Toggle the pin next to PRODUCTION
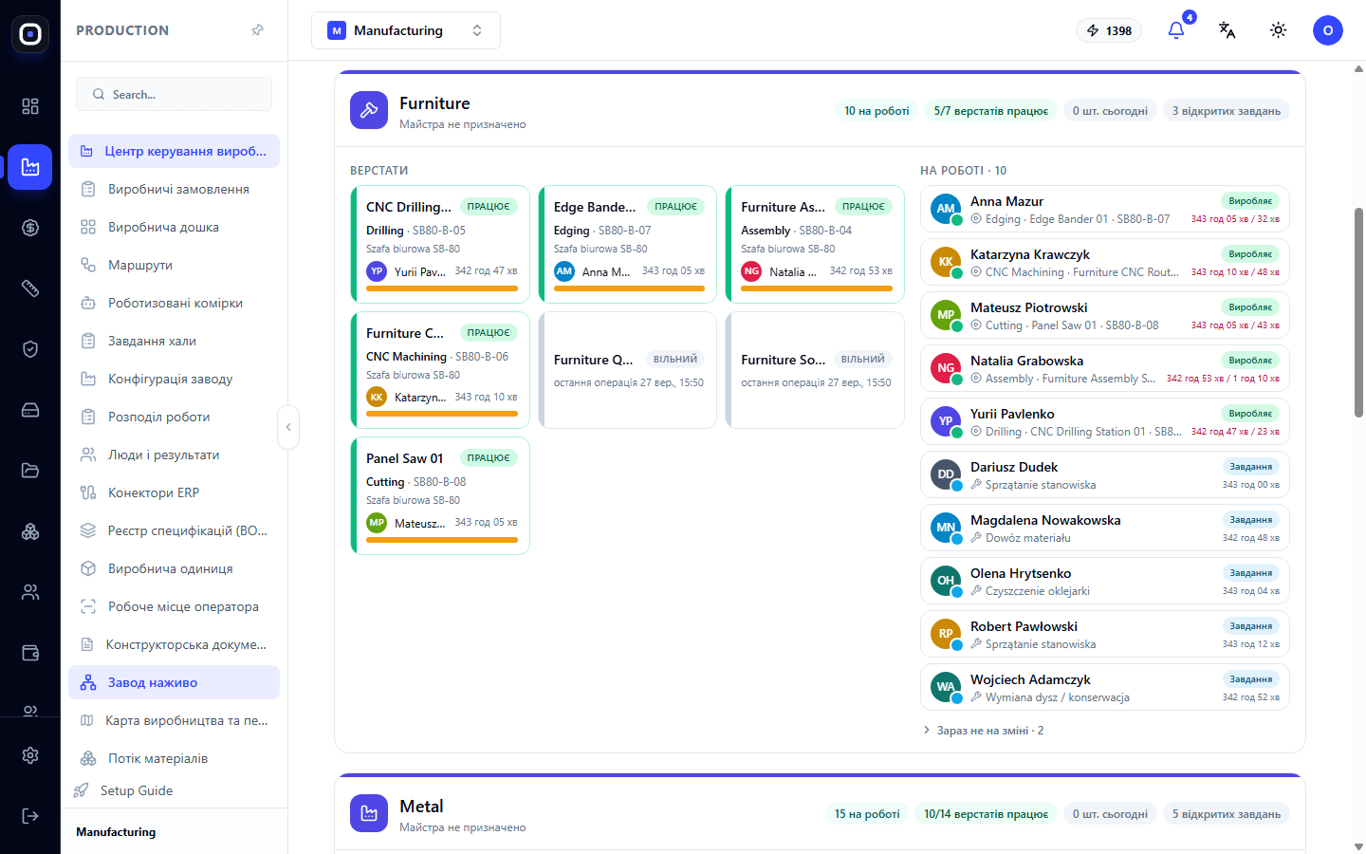The image size is (1366, 854). [258, 30]
